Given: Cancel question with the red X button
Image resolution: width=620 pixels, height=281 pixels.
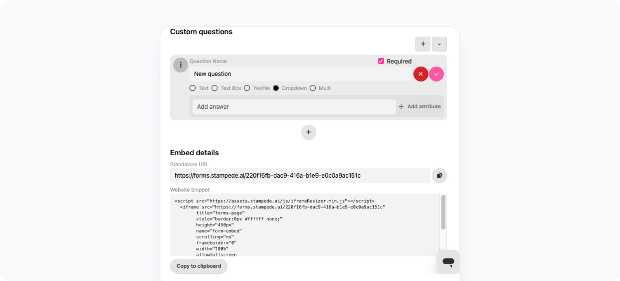Looking at the screenshot, I should pyautogui.click(x=421, y=74).
